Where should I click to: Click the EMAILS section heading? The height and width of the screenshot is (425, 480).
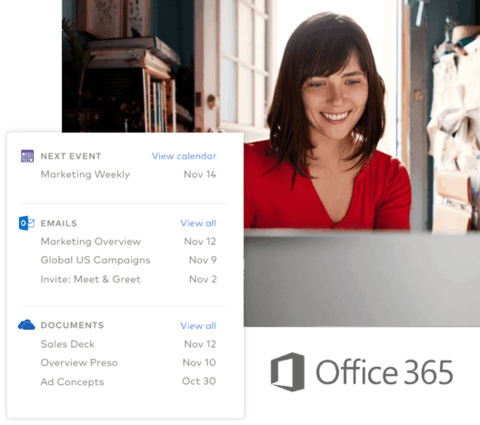(x=59, y=223)
